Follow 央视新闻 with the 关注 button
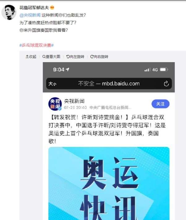The height and width of the screenshot is (220, 186). 160,104
